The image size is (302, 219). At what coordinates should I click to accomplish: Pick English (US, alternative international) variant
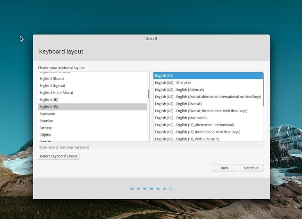coord(208,125)
